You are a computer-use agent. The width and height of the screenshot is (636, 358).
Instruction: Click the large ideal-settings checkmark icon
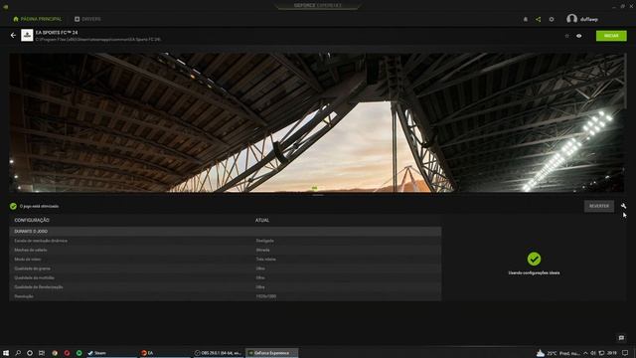(x=534, y=259)
